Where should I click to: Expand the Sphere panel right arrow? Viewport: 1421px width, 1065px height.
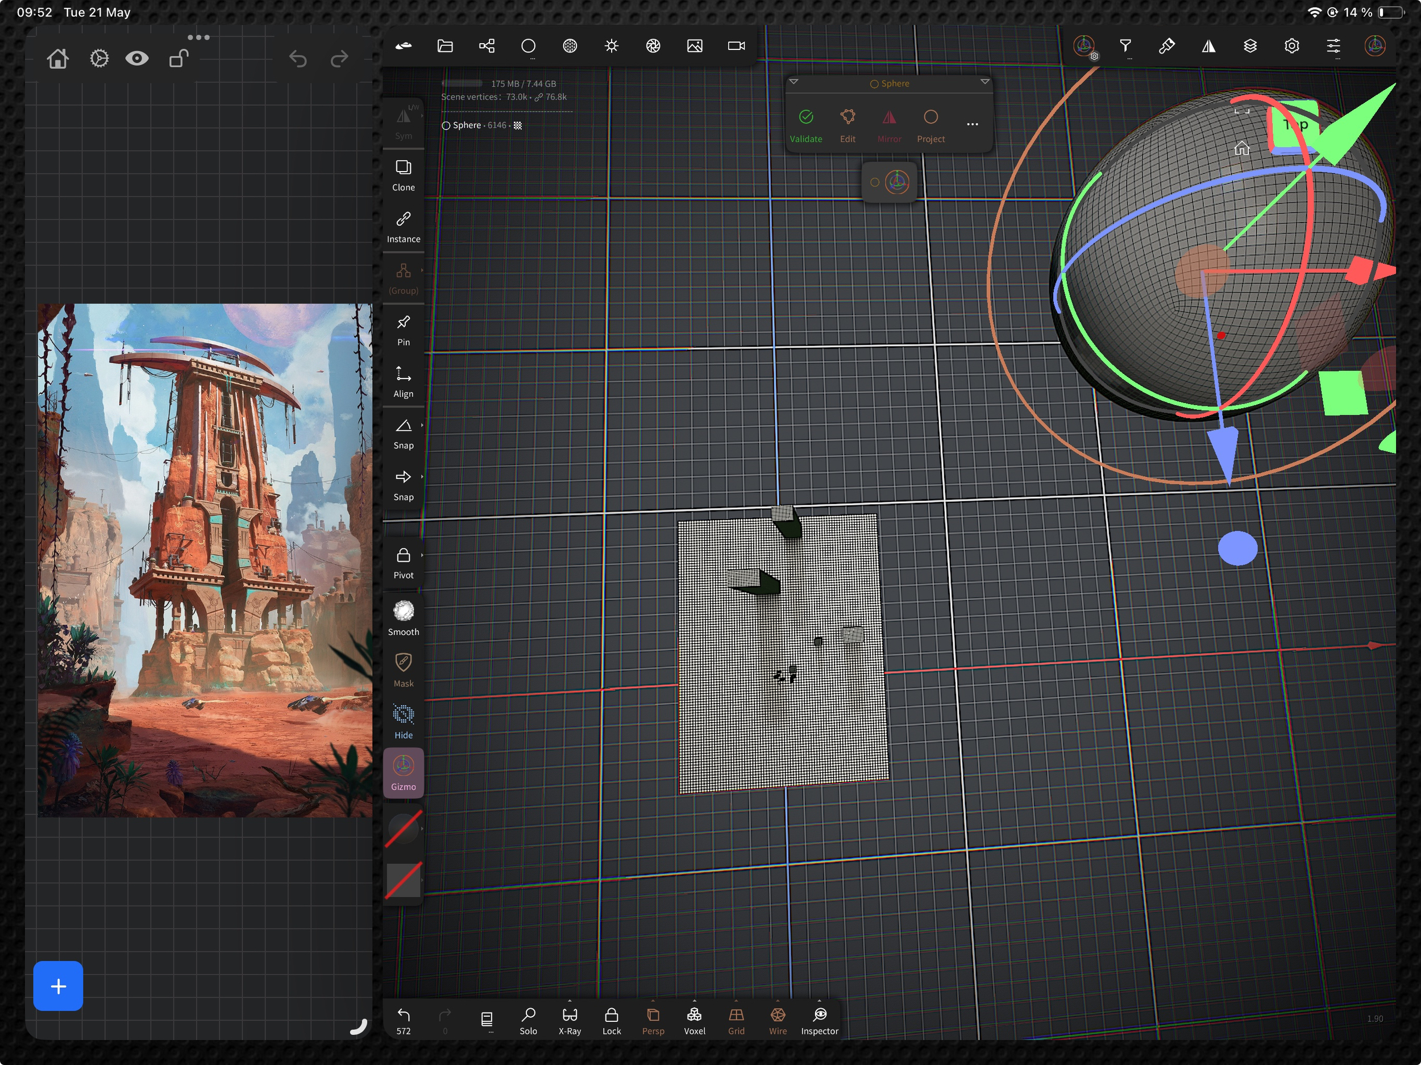point(984,82)
